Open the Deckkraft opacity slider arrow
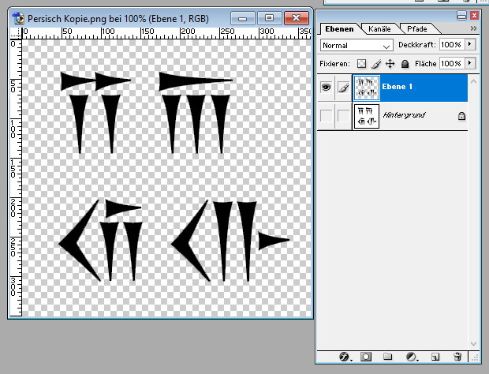Image resolution: width=489 pixels, height=374 pixels. tap(471, 46)
